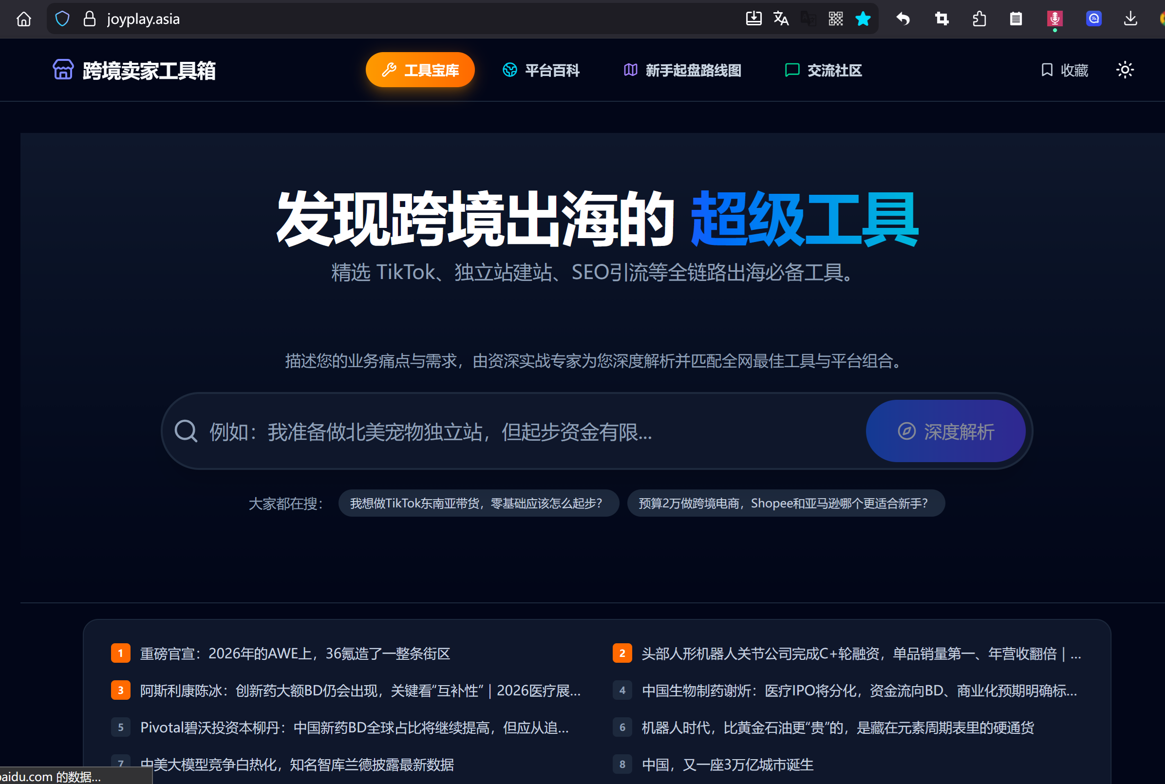Open the browser downloads list
Screen dimensions: 1165x784
1130,19
